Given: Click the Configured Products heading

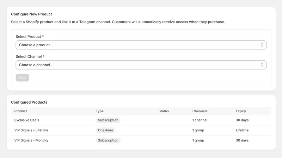Looking at the screenshot, I should click(x=29, y=102).
